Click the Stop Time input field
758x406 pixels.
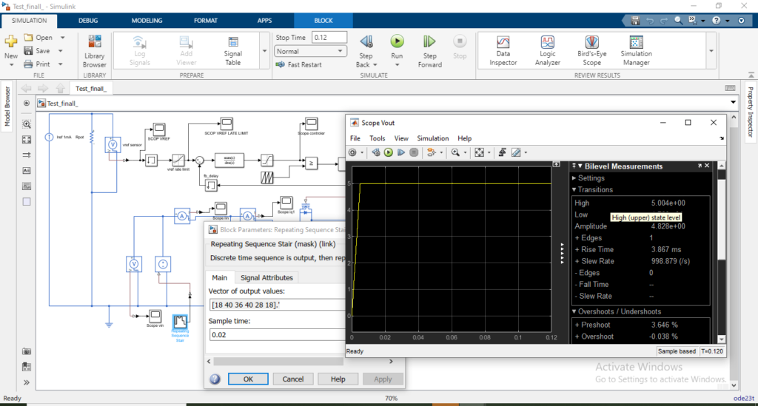(329, 37)
